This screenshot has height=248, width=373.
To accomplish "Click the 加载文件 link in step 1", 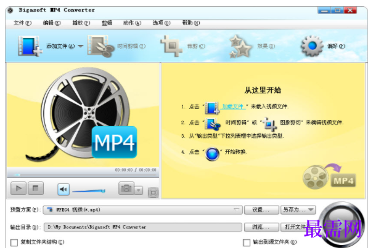I will (x=232, y=106).
